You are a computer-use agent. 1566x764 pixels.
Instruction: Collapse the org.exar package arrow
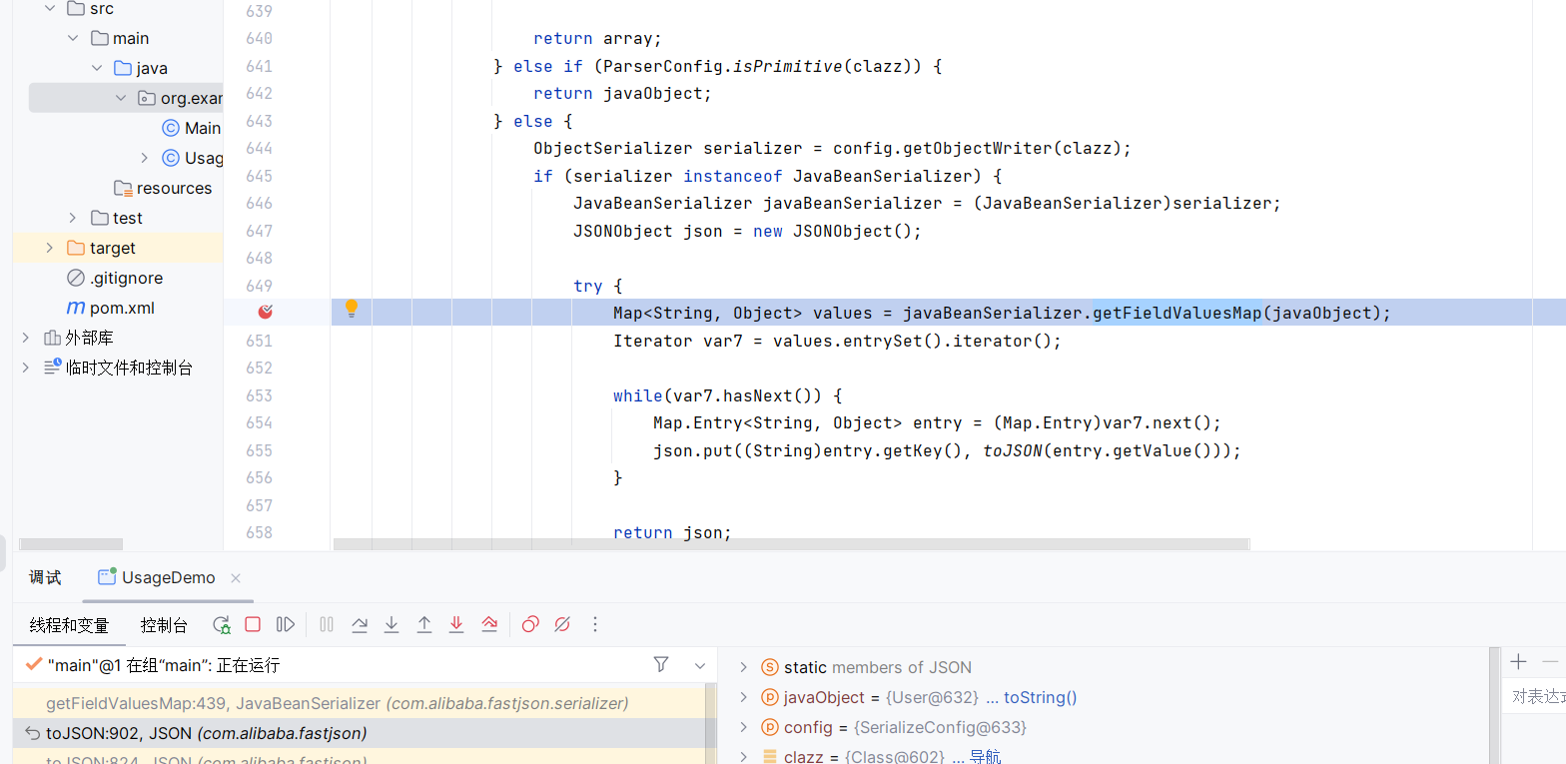click(x=121, y=98)
